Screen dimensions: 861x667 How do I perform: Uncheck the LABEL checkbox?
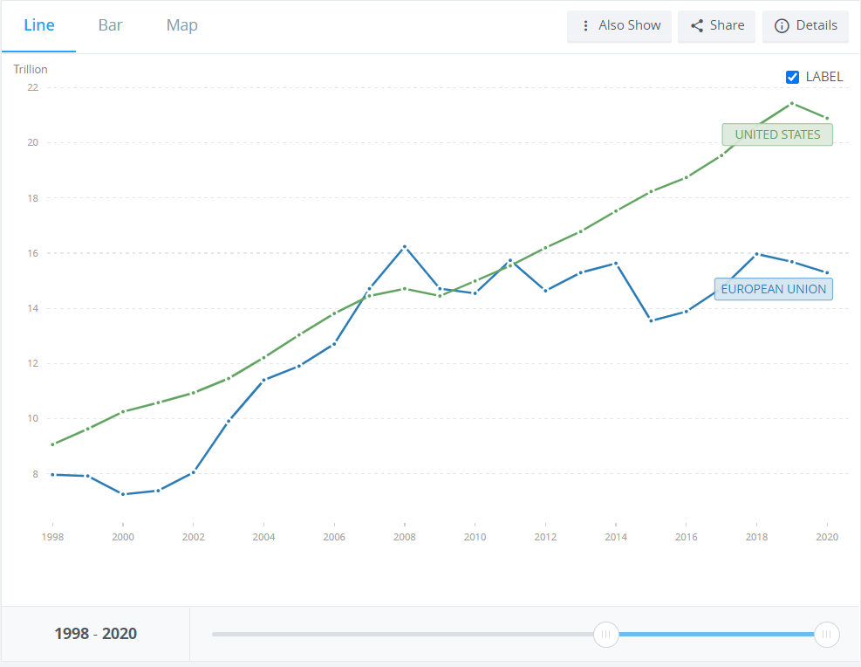point(792,77)
